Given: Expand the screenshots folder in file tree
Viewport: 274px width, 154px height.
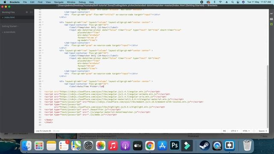Looking at the screenshot, I should tap(9, 32).
